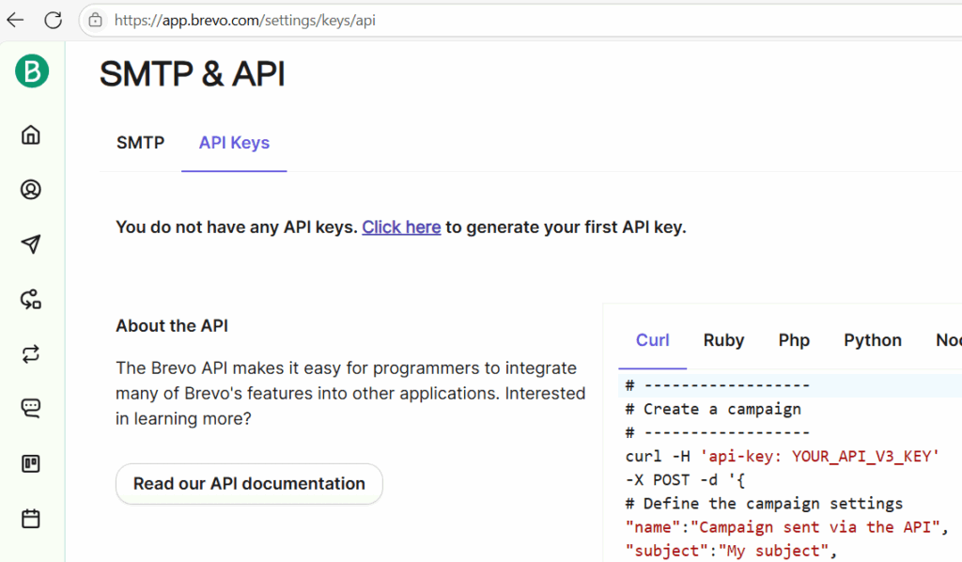Switch code sample to Php
962x562 pixels.
pos(794,340)
